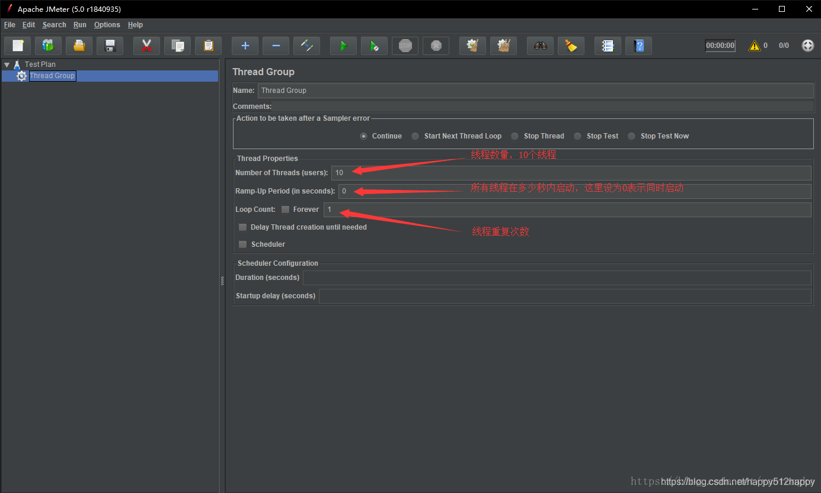Screen dimensions: 821x493
Task: Click the Thread Group gear icon
Action: coord(22,76)
